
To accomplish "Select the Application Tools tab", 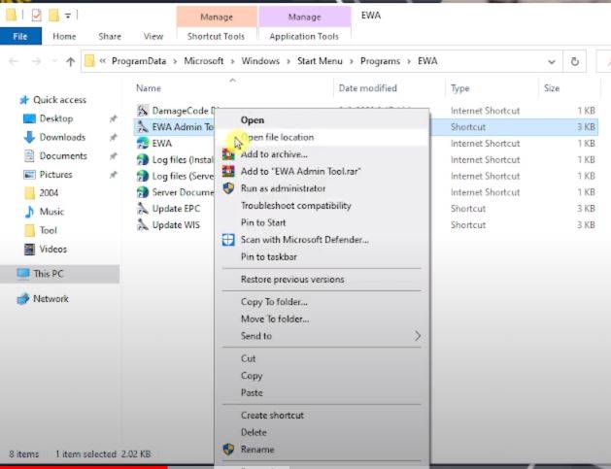I will (304, 36).
